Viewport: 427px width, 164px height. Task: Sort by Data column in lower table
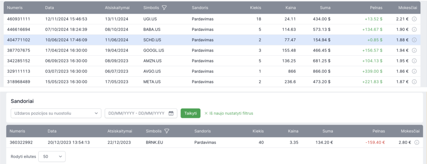tap(52, 131)
